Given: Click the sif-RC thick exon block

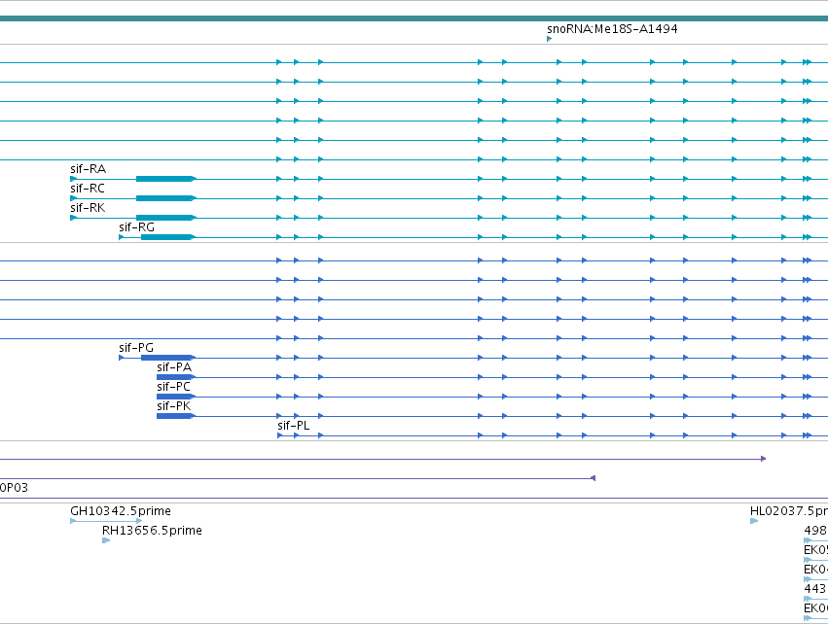Looking at the screenshot, I should (x=164, y=198).
